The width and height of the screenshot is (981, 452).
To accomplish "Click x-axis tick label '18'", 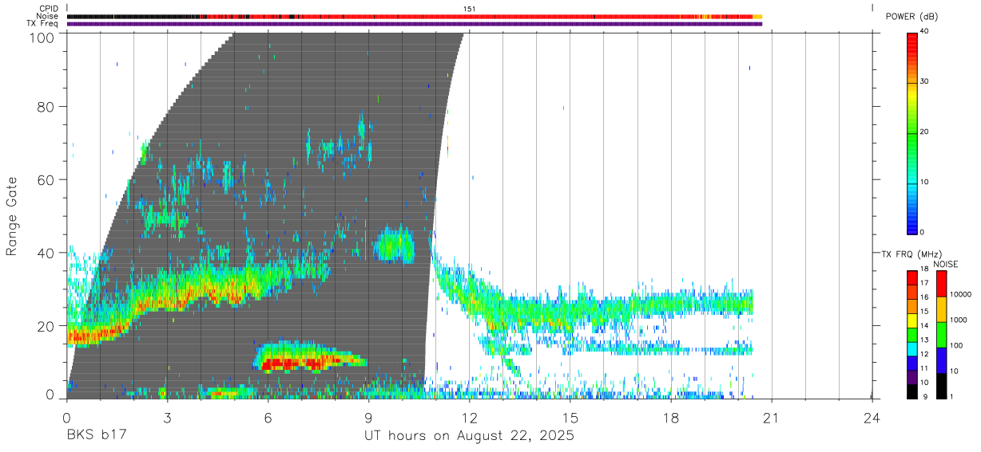I will pyautogui.click(x=670, y=417).
